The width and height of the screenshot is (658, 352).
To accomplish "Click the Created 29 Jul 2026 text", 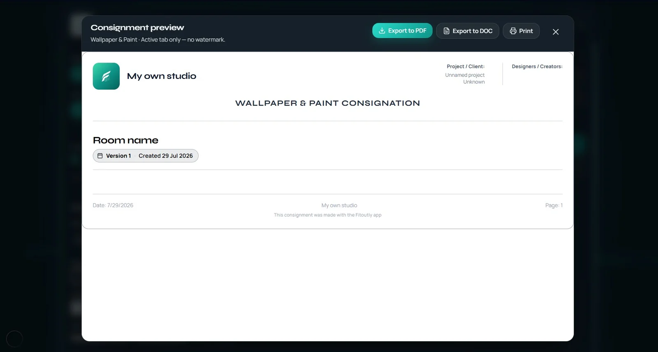I will pyautogui.click(x=166, y=156).
